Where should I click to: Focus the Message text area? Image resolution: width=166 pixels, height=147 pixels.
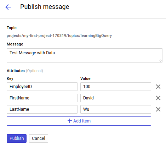(85, 55)
